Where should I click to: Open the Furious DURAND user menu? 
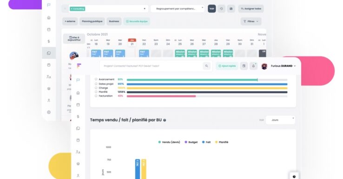[x=279, y=66]
